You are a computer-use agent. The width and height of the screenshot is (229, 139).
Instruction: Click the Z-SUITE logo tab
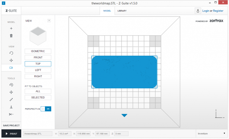click(11, 11)
